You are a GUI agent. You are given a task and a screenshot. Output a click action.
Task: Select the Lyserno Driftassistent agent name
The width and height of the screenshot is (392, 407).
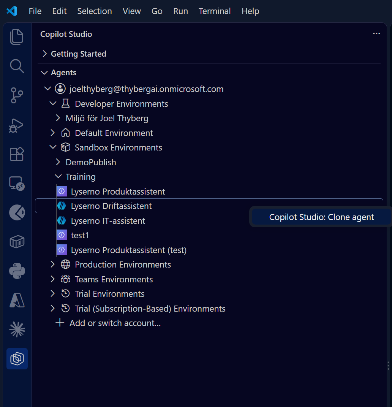[111, 206]
